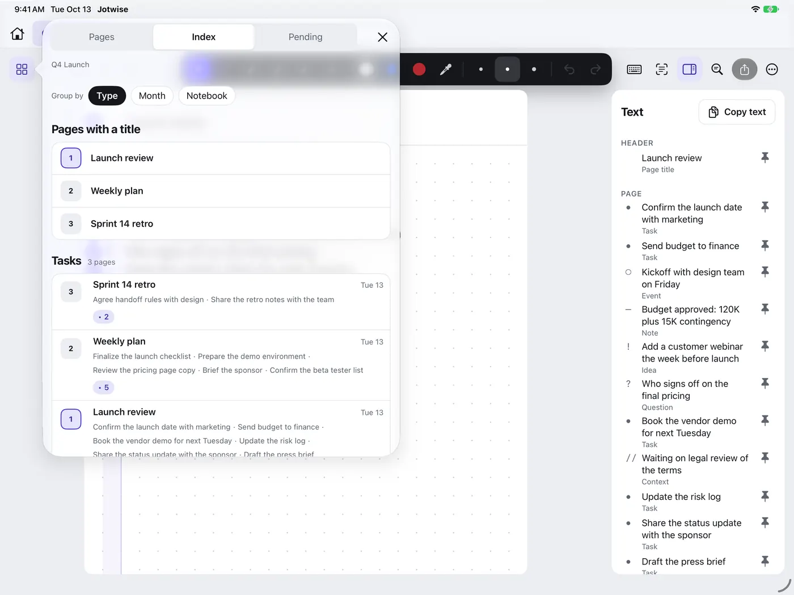Go to the Home screen icon
Screen dimensions: 794x595
(x=18, y=34)
